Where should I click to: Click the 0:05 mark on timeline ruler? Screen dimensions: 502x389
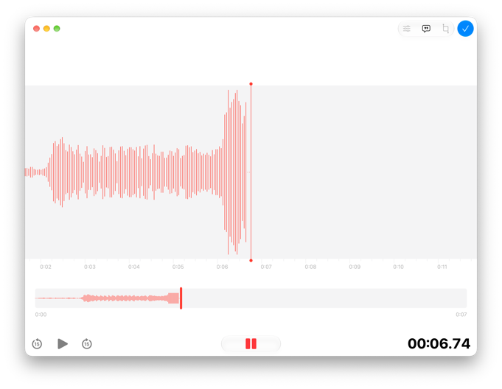coord(178,267)
